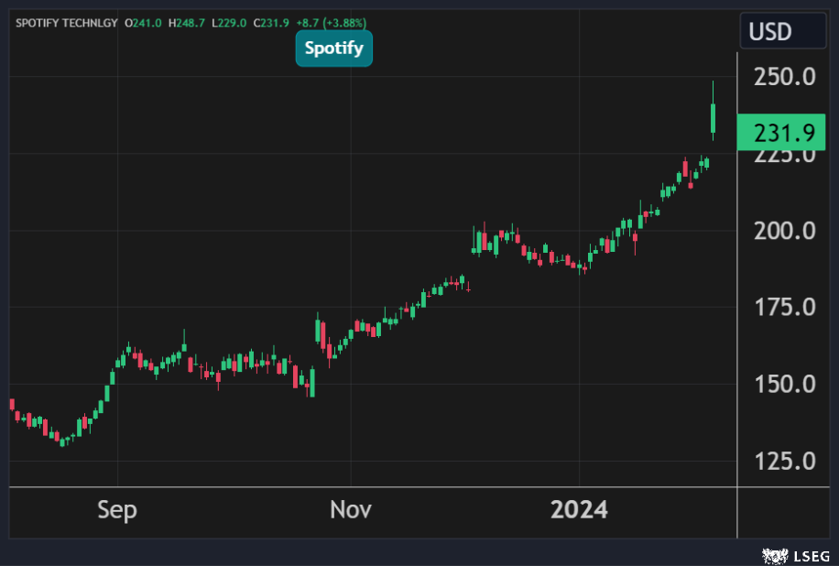Click the 2024 time axis label
Screen dimensions: 839x566
click(579, 510)
